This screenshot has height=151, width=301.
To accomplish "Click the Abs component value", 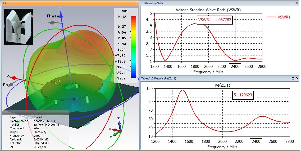I will click(37, 128).
